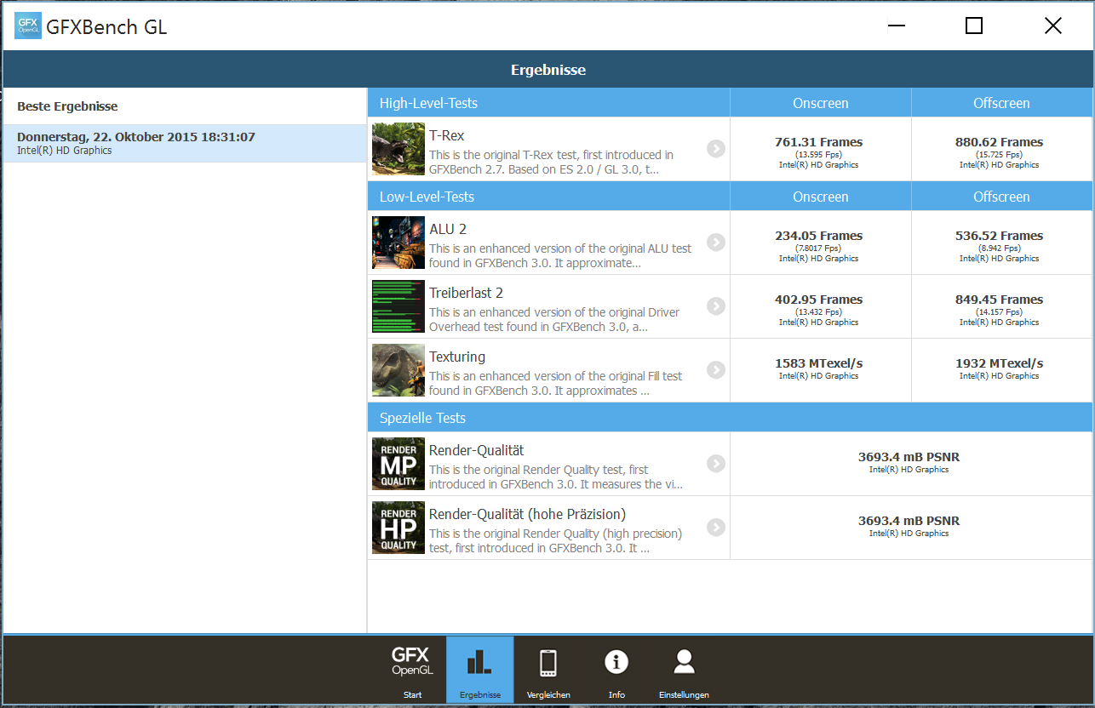Click the Treiberlast 2 test title
Viewport: 1095px width, 708px height.
click(x=466, y=293)
